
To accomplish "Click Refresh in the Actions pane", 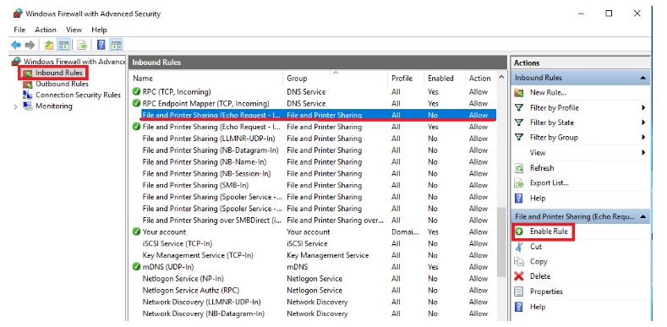I will [542, 168].
